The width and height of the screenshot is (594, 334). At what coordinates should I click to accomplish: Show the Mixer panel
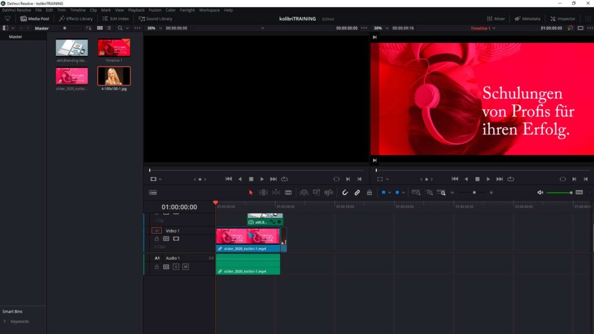496,19
